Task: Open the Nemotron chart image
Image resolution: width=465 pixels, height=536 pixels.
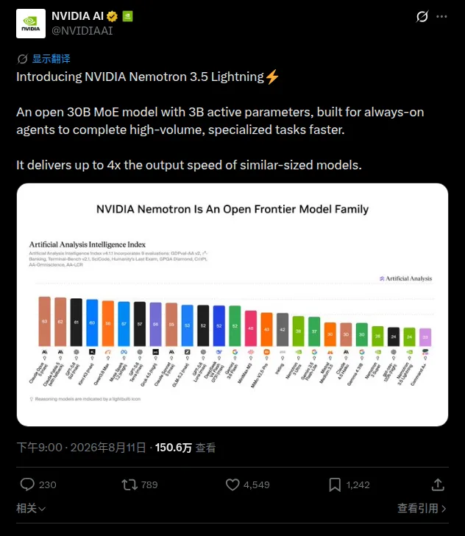Action: pos(232,305)
